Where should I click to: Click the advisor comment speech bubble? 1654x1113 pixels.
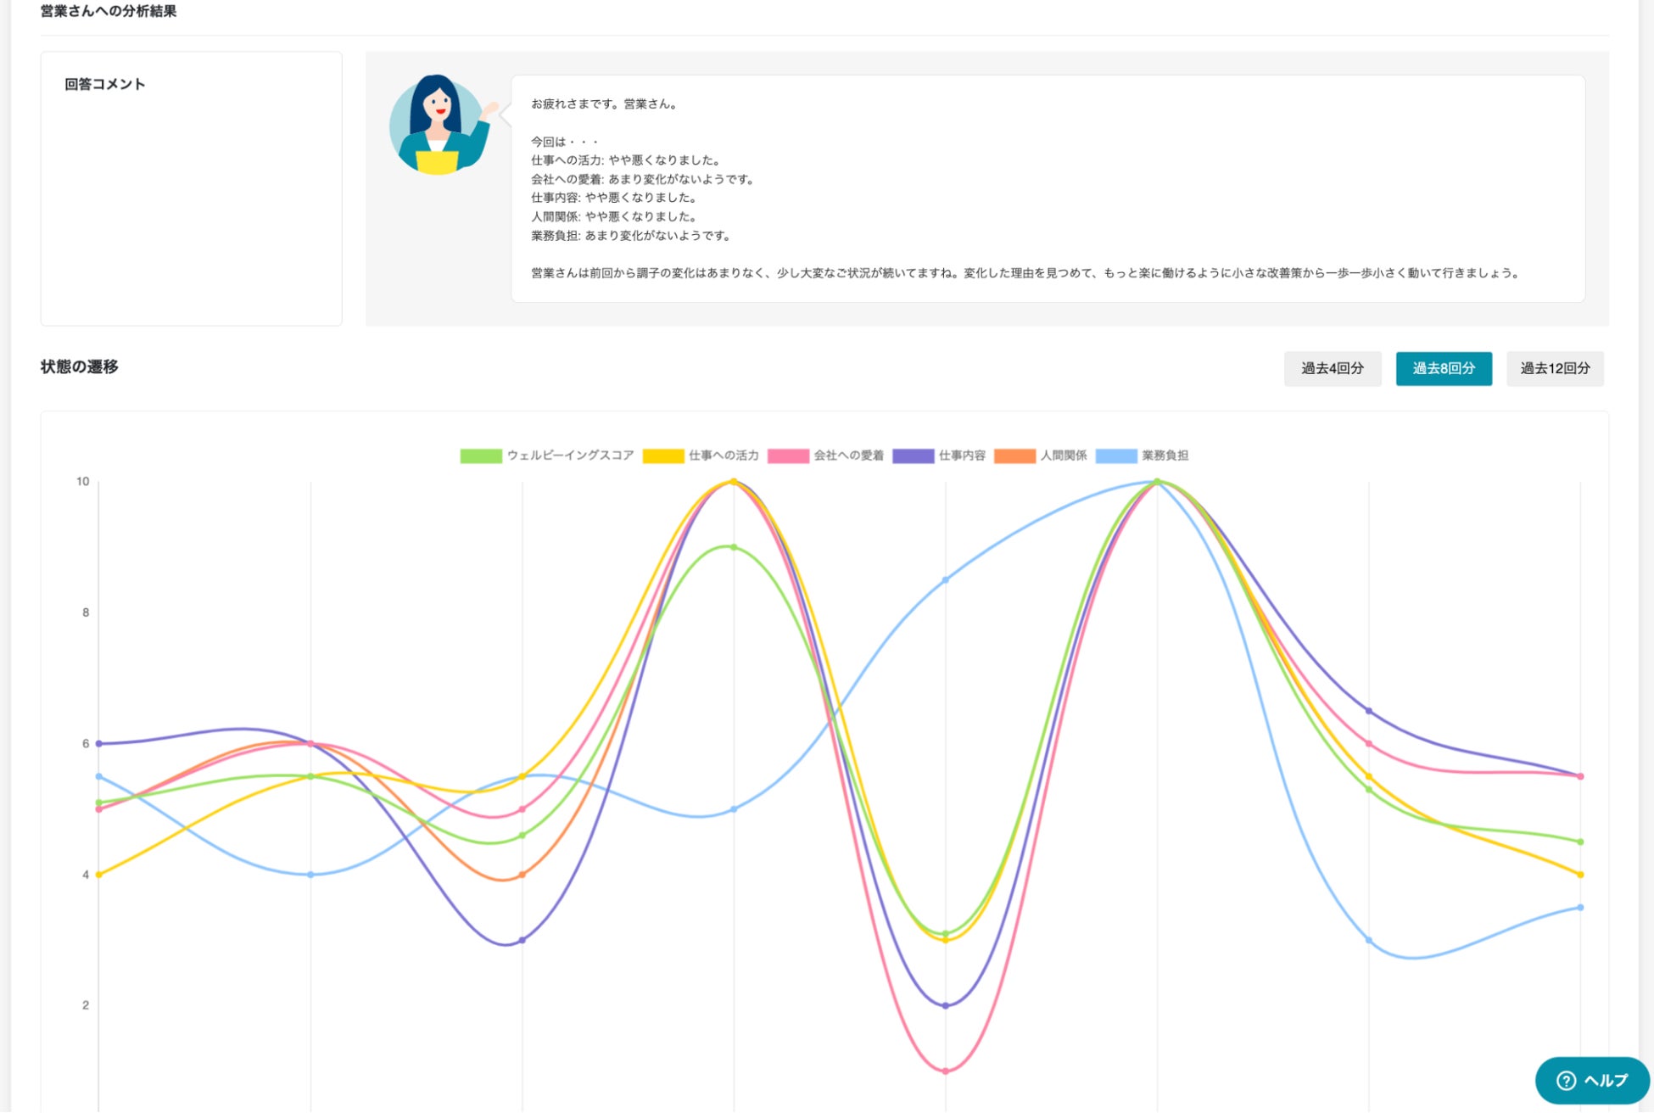(x=1047, y=188)
